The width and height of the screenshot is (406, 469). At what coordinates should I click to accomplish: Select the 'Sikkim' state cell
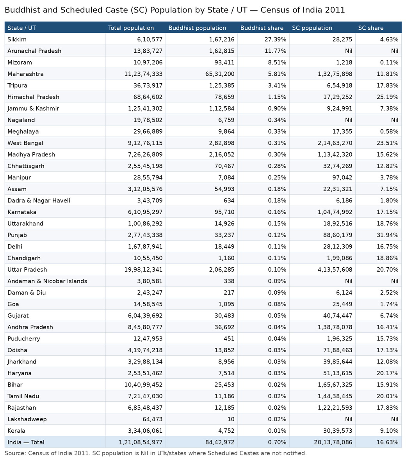(x=55, y=39)
